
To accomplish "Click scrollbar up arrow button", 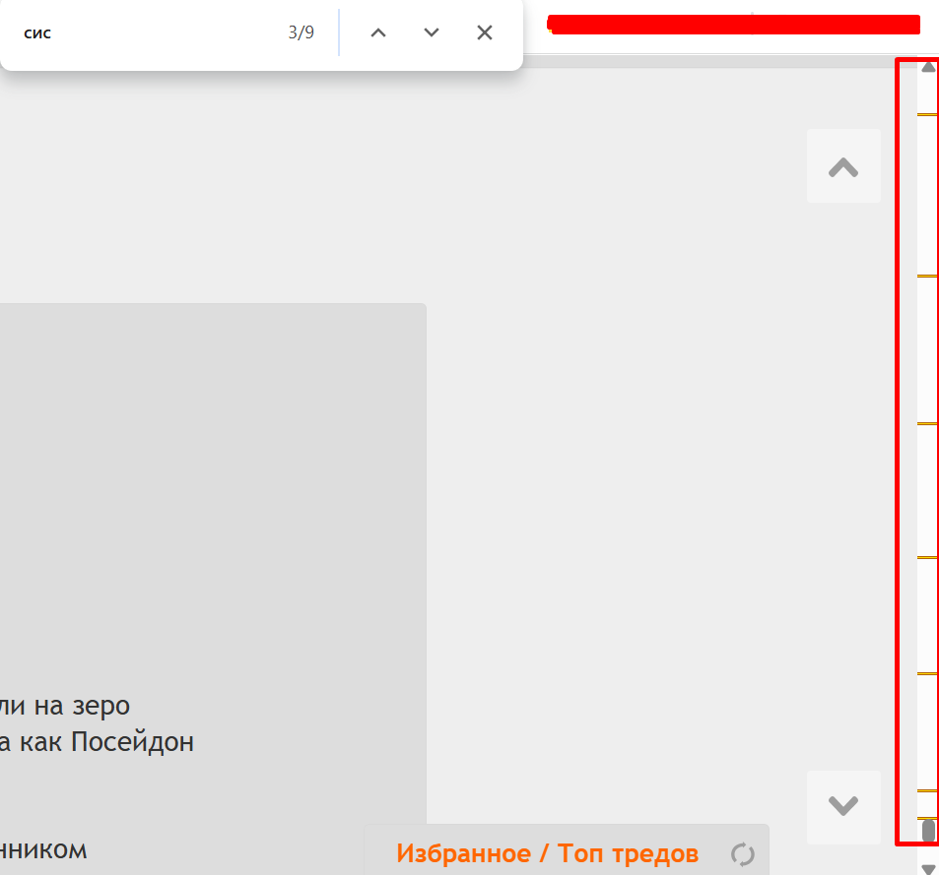I will coord(928,66).
